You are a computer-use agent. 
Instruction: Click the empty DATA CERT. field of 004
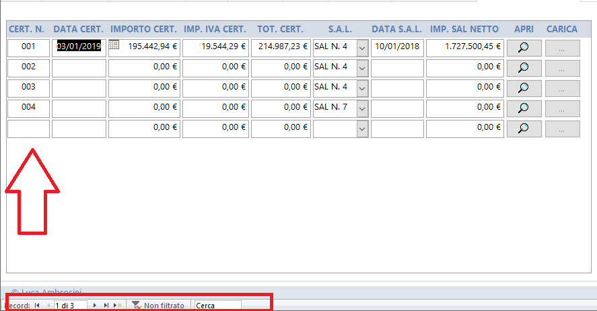point(79,108)
